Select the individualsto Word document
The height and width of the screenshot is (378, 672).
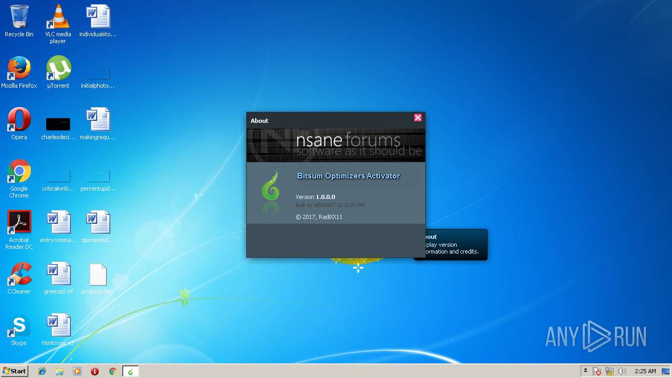tap(98, 21)
